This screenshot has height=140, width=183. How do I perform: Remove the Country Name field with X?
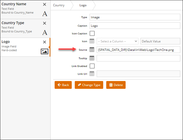click(45, 5)
